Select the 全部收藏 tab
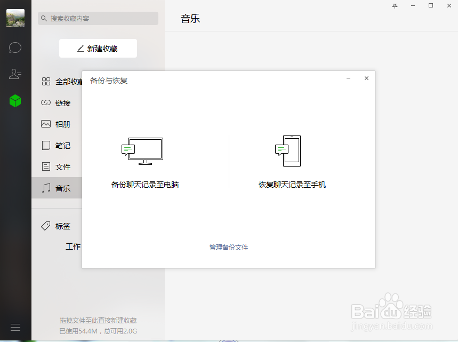 (x=61, y=81)
